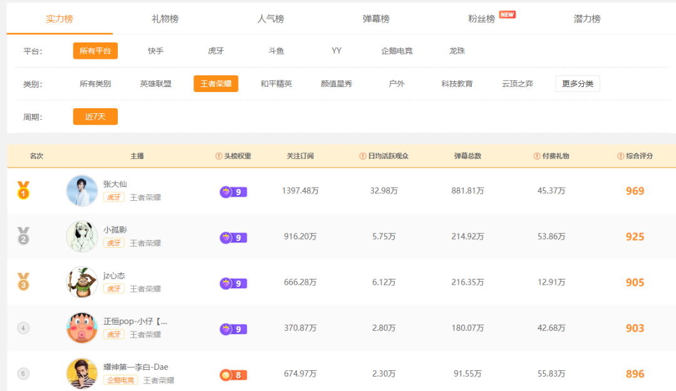The width and height of the screenshot is (676, 391).
Task: Filter by platform 快手
Action: (x=155, y=51)
